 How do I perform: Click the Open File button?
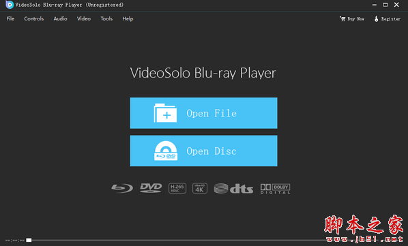coord(204,113)
